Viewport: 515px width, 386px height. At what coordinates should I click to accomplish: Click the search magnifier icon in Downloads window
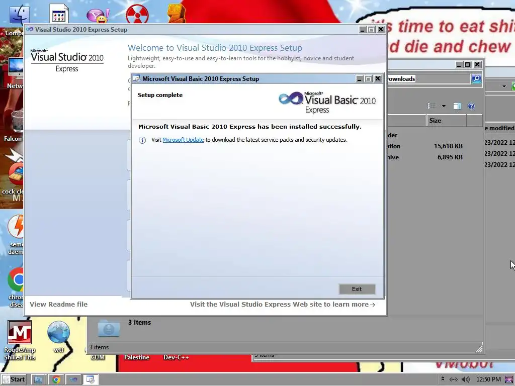[x=476, y=79]
